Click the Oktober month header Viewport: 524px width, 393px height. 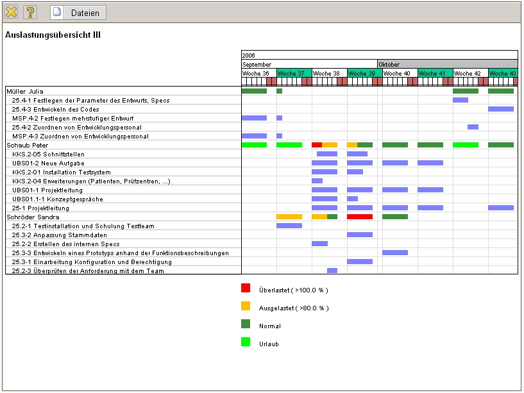[447, 64]
